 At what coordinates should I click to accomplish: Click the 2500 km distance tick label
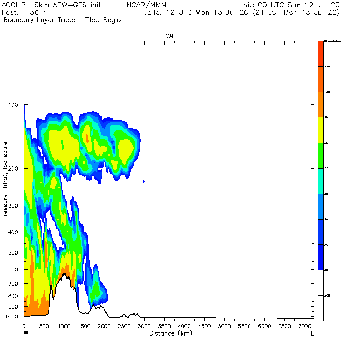click(124, 326)
